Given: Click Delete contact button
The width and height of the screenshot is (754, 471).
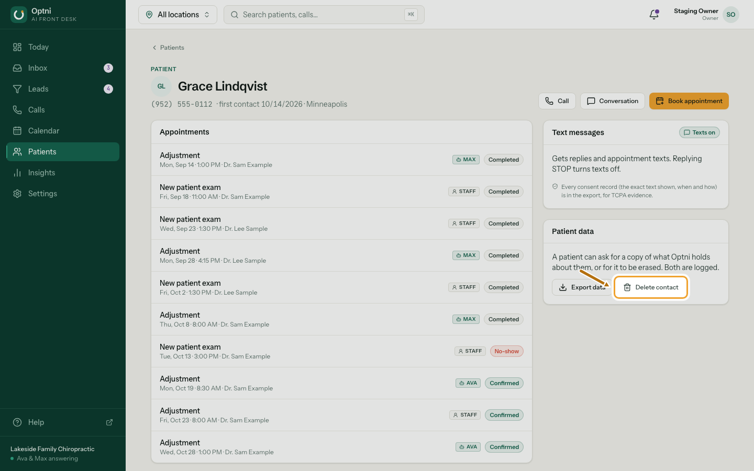Looking at the screenshot, I should (x=651, y=287).
